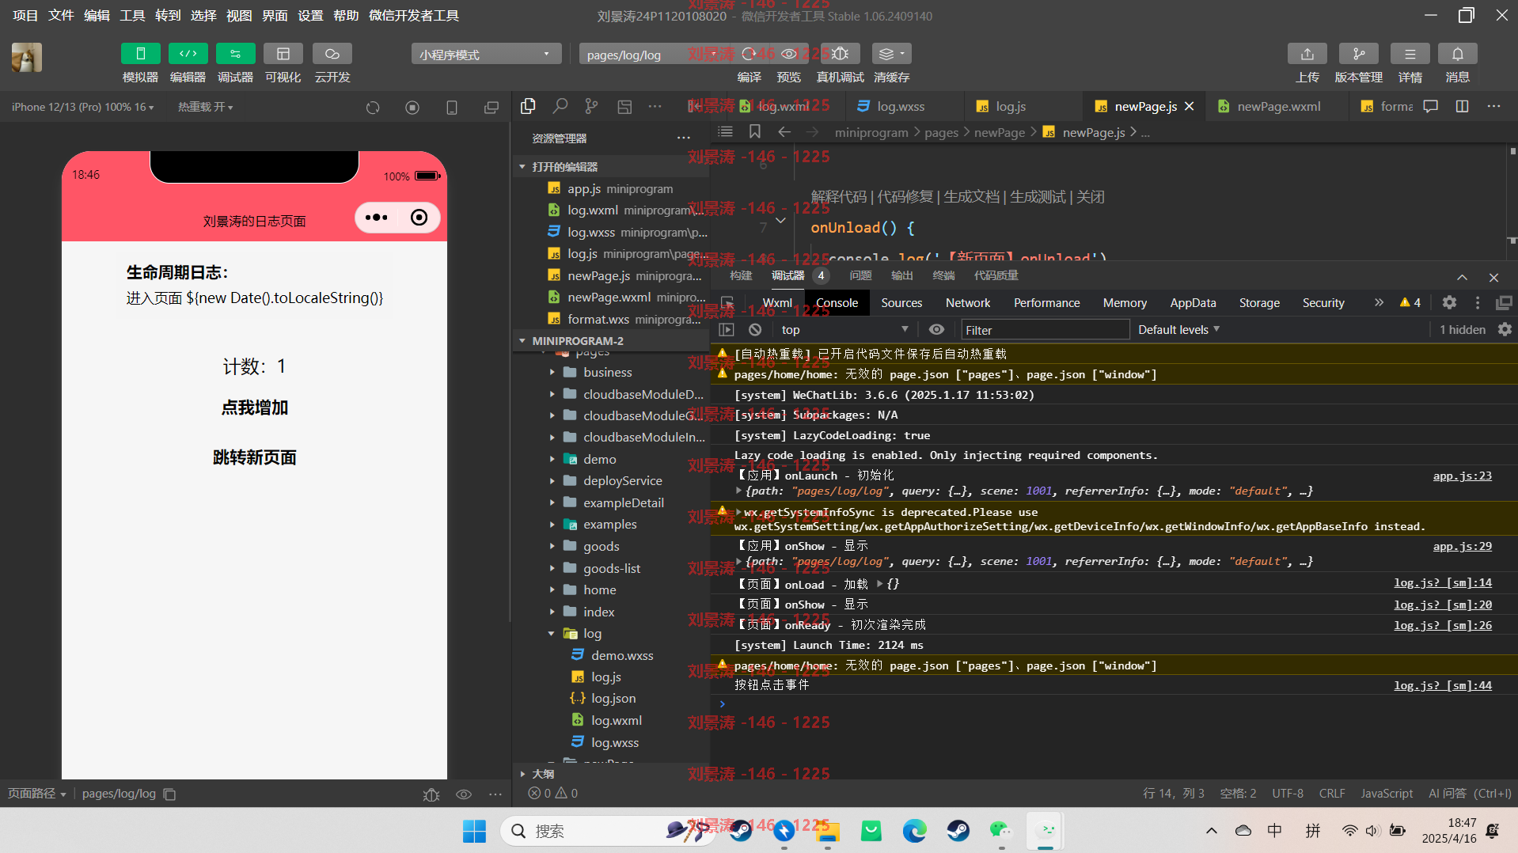Collapse the log folder
The width and height of the screenshot is (1518, 853).
click(592, 633)
